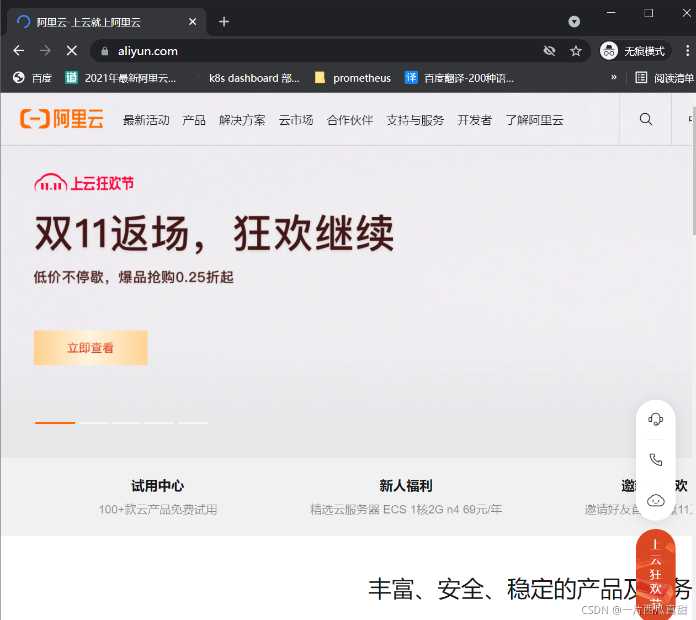This screenshot has height=620, width=696.
Task: Select the last carousel indicator
Action: click(193, 423)
